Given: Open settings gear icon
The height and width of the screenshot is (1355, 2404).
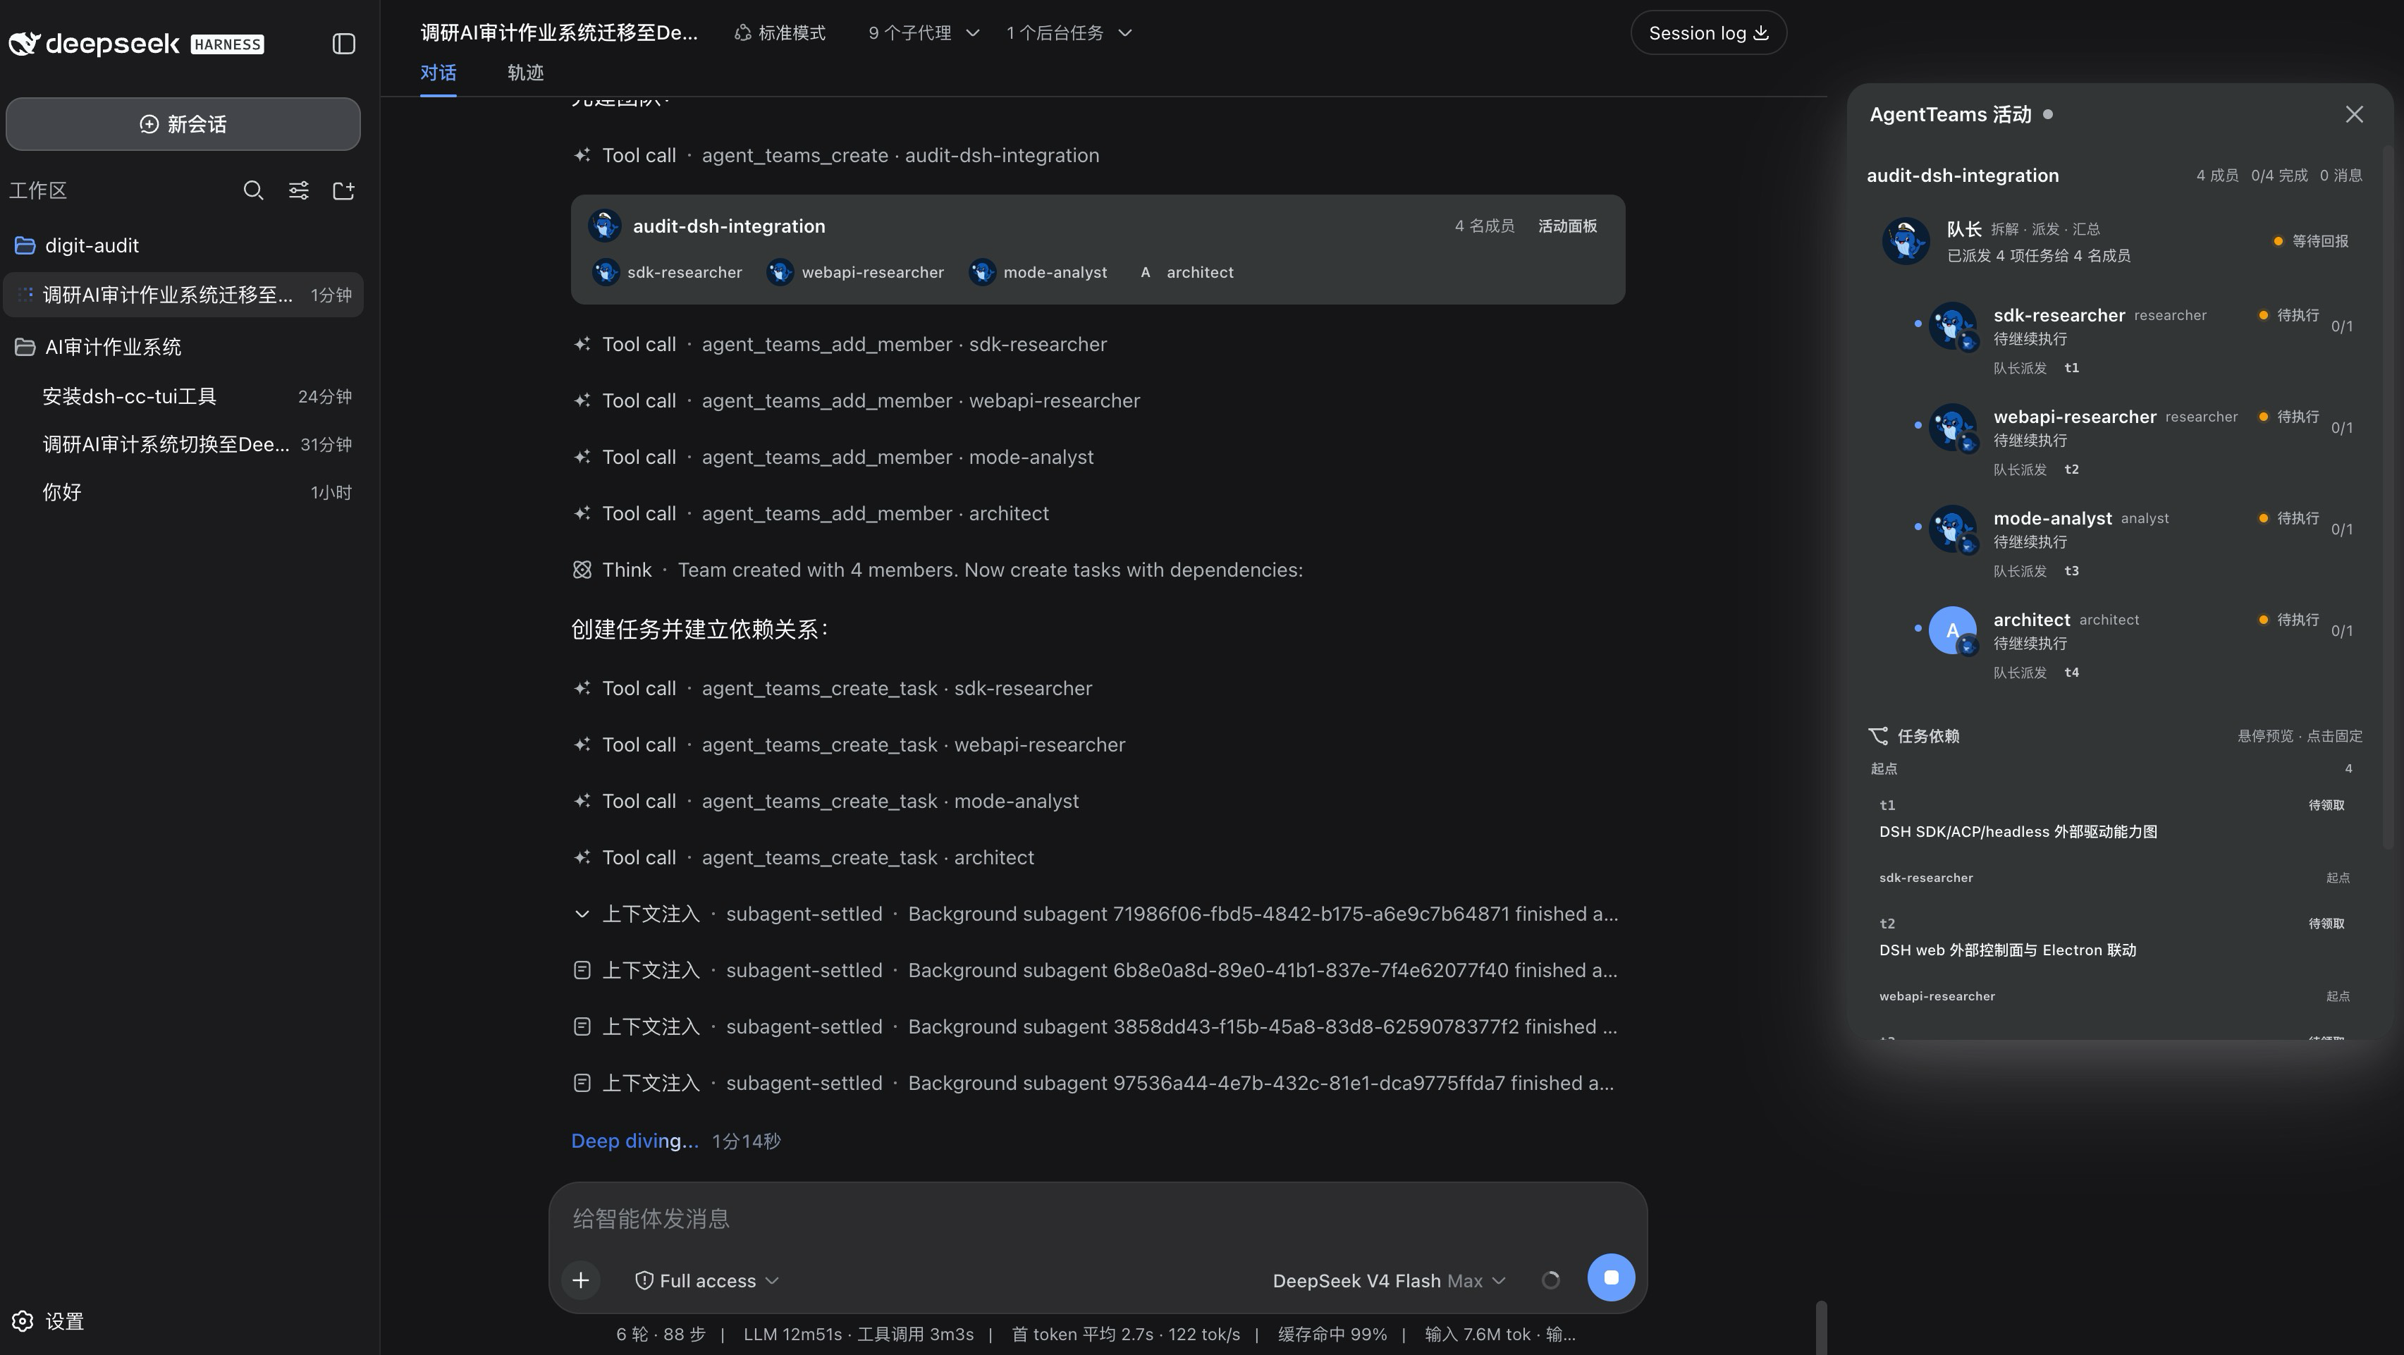Looking at the screenshot, I should pyautogui.click(x=23, y=1321).
